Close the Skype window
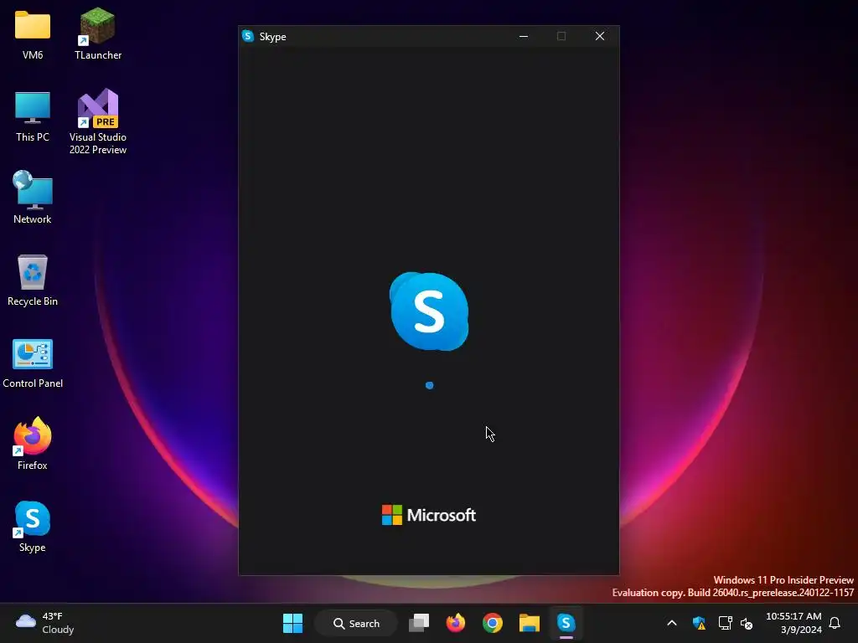This screenshot has width=858, height=643. [600, 36]
